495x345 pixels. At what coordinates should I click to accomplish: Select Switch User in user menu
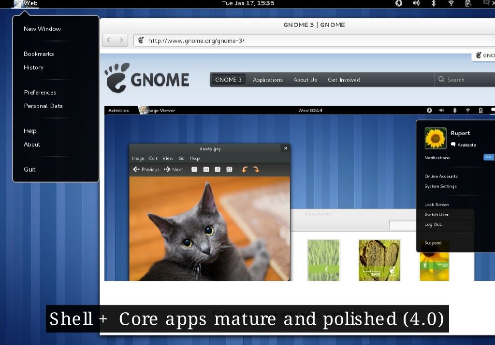coord(437,214)
